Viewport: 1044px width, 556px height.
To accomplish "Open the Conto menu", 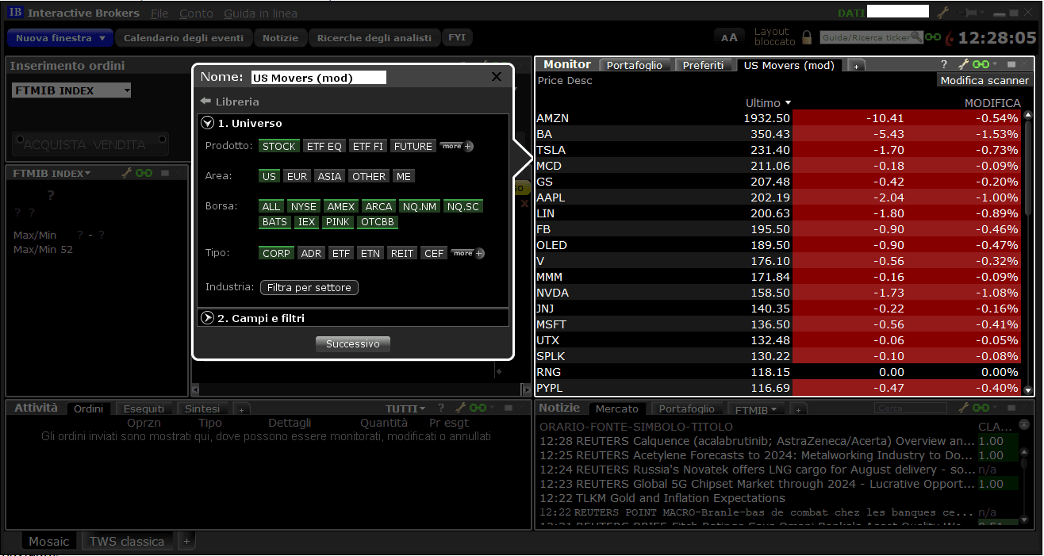I will [x=196, y=13].
